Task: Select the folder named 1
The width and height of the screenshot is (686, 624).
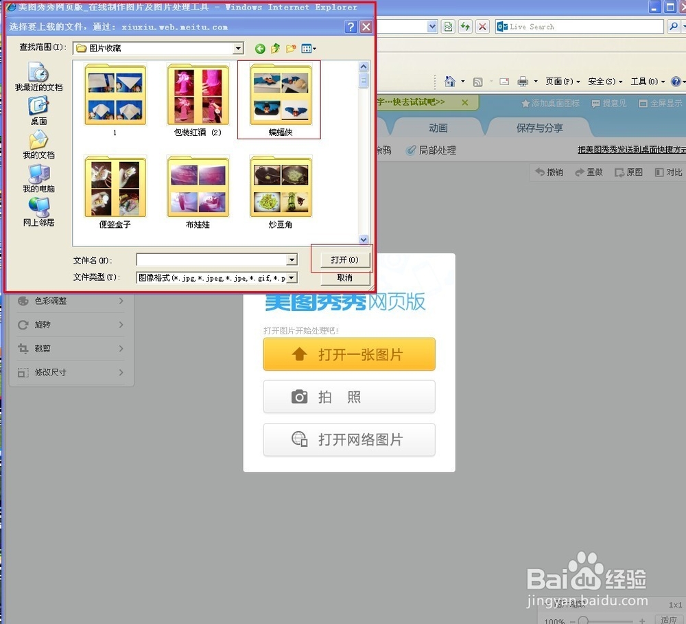Action: 115,100
